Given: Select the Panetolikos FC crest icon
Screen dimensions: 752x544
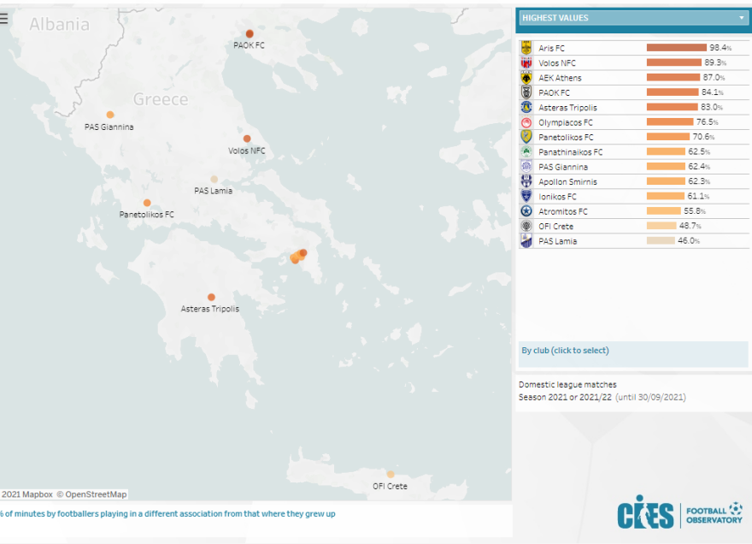Looking at the screenshot, I should (x=526, y=137).
